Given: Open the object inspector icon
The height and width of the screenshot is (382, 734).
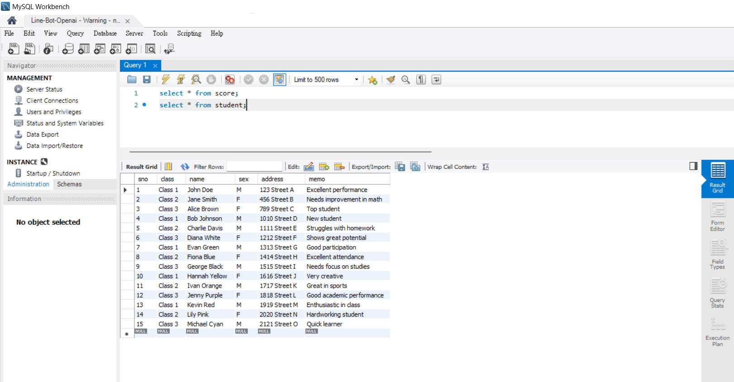Looking at the screenshot, I should [48, 49].
